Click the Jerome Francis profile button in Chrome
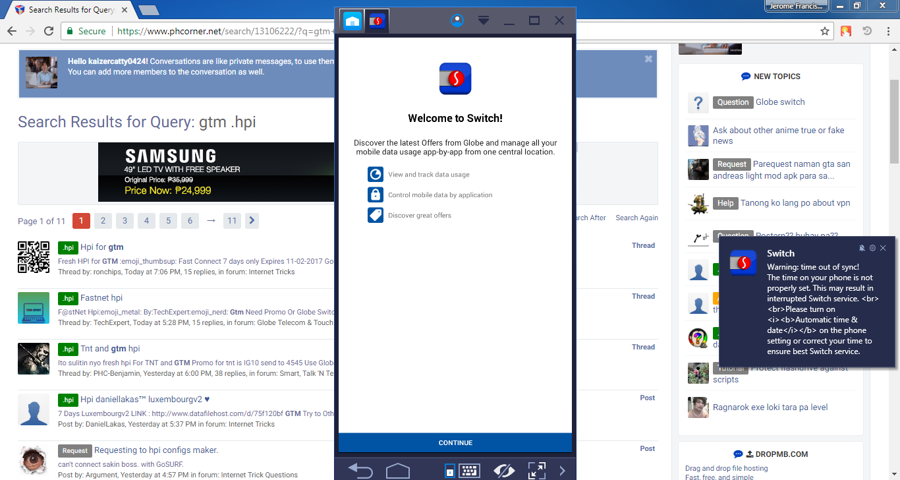Screen dimensions: 900x480 coord(797,6)
